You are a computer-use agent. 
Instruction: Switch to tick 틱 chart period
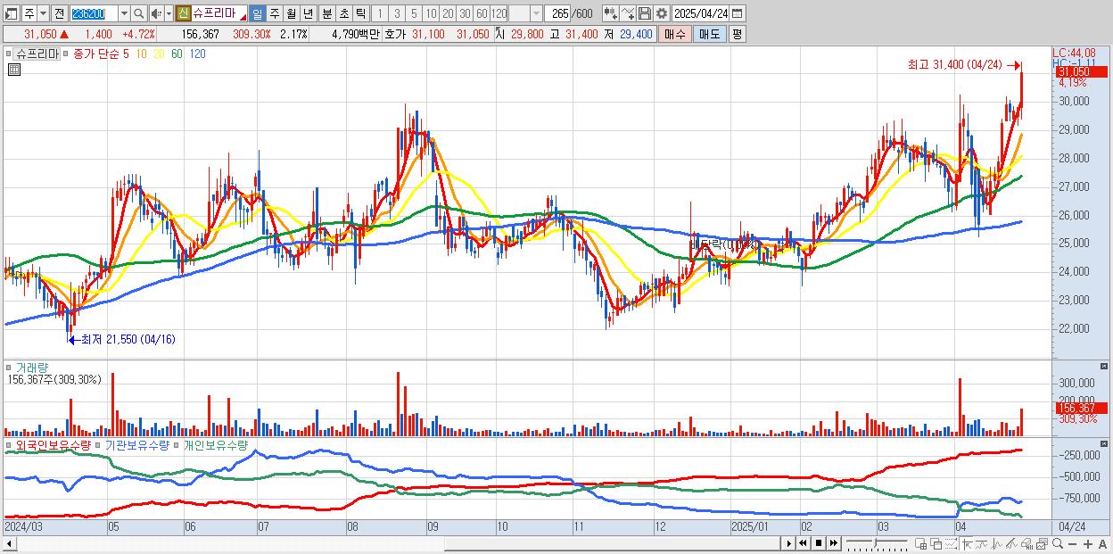click(360, 13)
